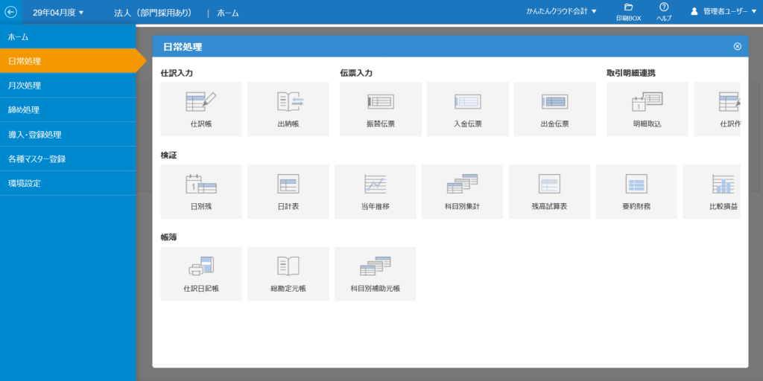The height and width of the screenshot is (381, 763).
Task: Open the partially visible 仕訳作 tile
Action: (718, 109)
